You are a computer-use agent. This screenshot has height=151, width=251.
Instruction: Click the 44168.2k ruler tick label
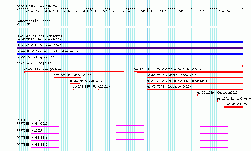pyautogui.click(x=166, y=11)
